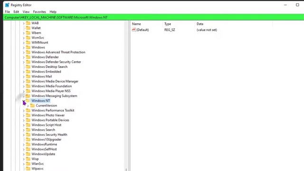Click the registry path address bar
The height and width of the screenshot is (171, 304).
[x=153, y=18]
